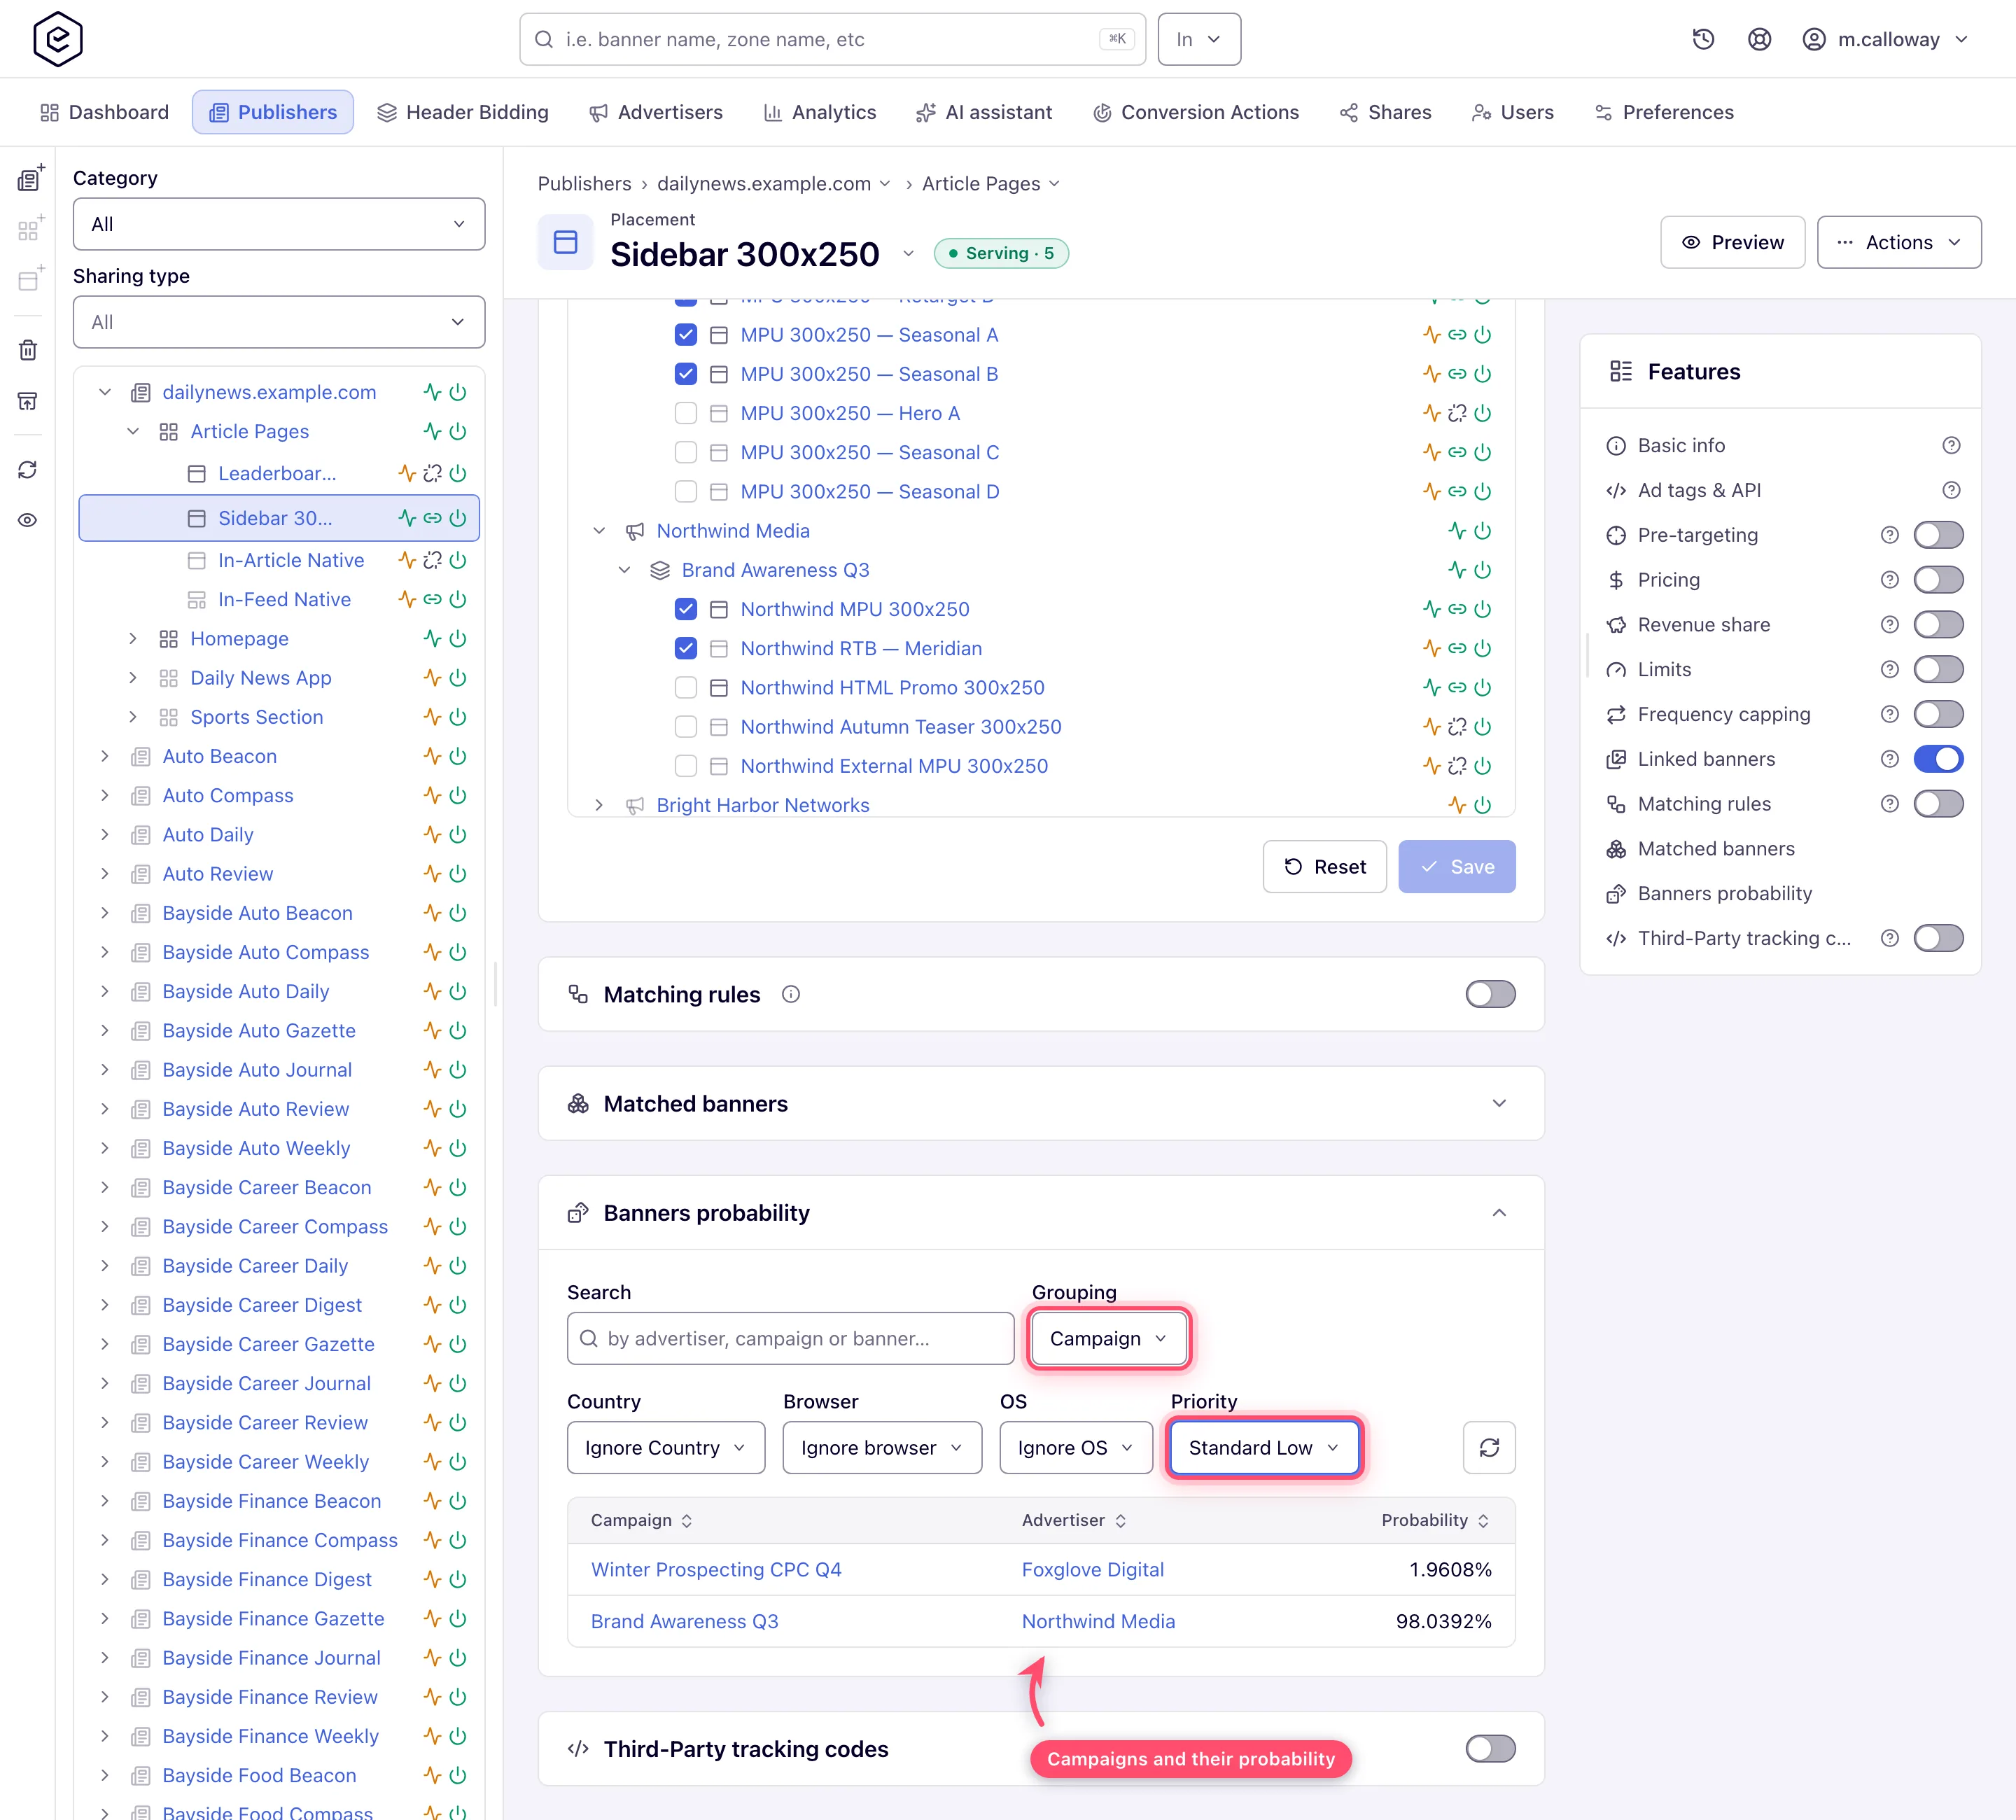Click the power icon for MPU 300x250 — Hero A
The image size is (2016, 1820).
(x=1483, y=413)
